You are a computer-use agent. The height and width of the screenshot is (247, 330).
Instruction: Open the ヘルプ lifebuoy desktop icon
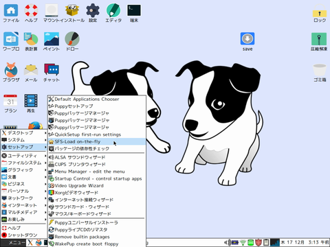[x=31, y=11]
